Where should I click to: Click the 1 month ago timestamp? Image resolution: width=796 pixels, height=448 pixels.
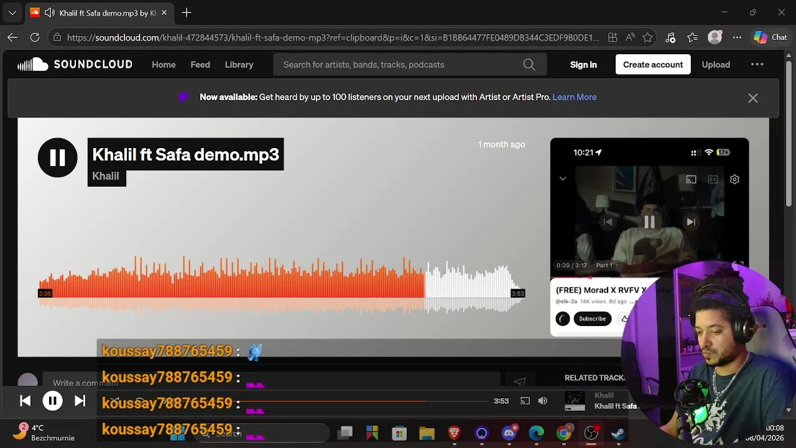tap(501, 144)
